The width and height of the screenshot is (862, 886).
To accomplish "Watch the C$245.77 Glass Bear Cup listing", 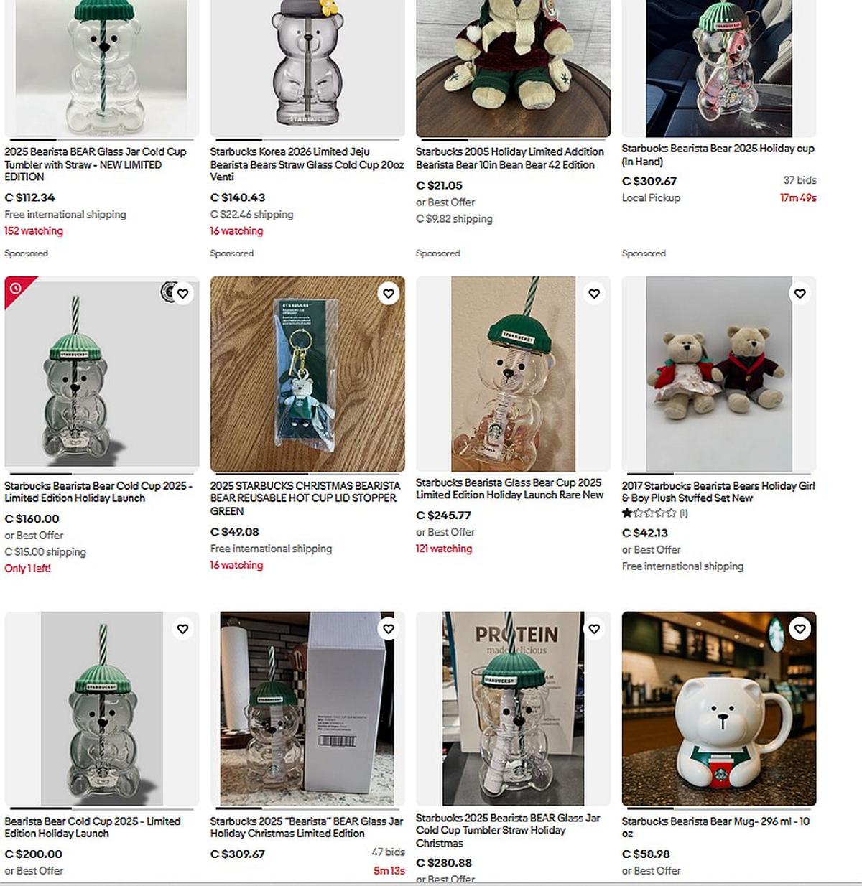I will (x=594, y=294).
